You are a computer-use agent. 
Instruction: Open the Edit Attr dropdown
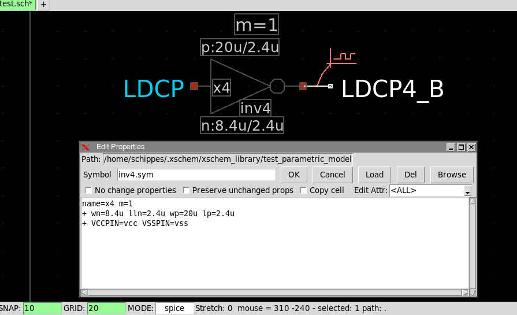coord(467,191)
